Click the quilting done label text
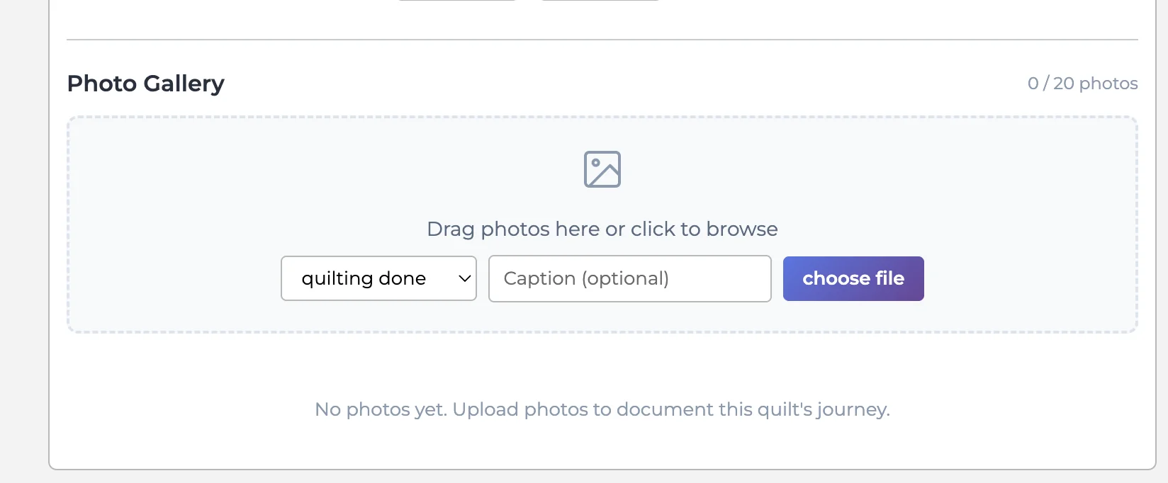This screenshot has height=483, width=1168. 364,278
